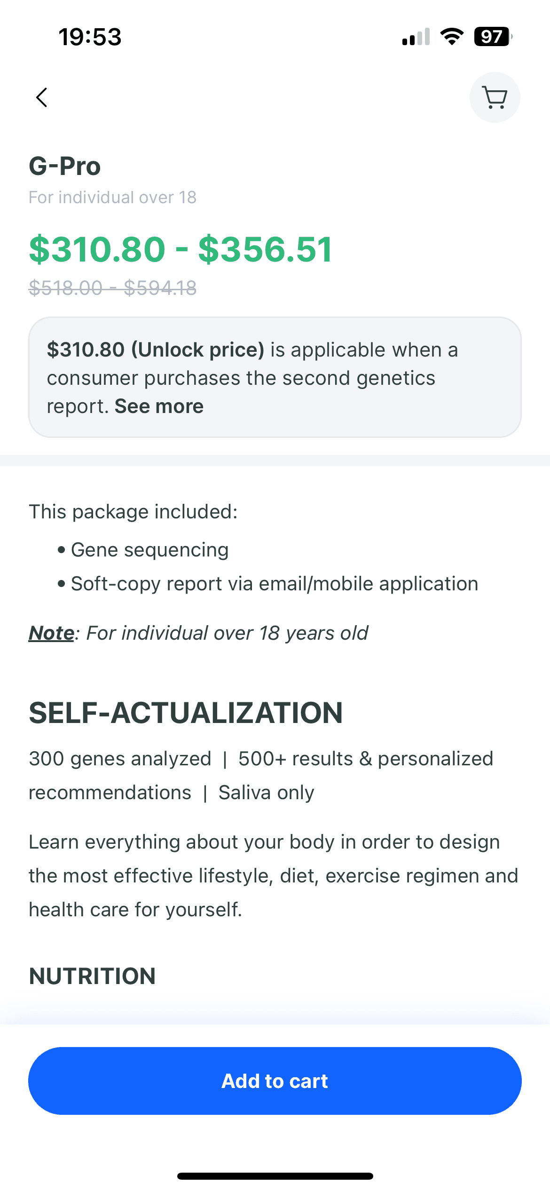Image resolution: width=550 pixels, height=1191 pixels.
Task: Tap the green $310.80 - $356.51 price
Action: point(181,249)
